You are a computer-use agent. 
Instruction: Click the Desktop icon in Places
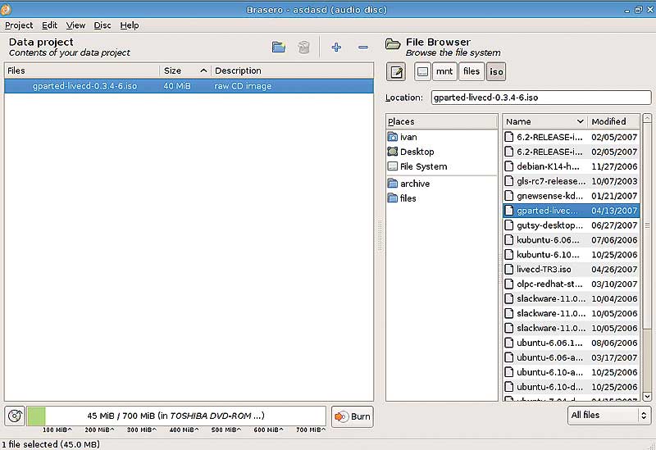point(393,152)
